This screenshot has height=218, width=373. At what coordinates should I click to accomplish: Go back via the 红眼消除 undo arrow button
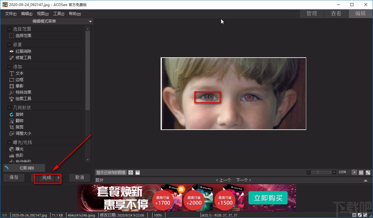pos(7,168)
